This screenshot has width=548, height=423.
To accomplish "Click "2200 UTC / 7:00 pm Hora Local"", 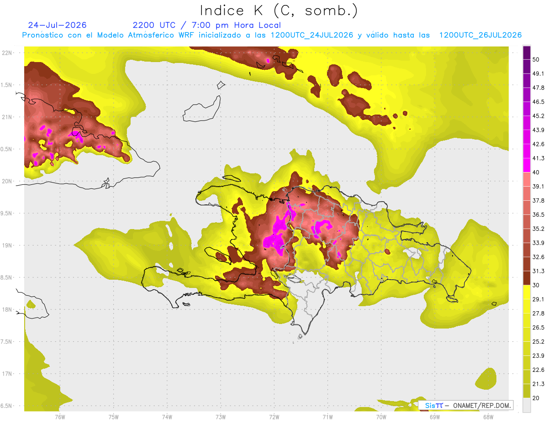I will 207,25.
